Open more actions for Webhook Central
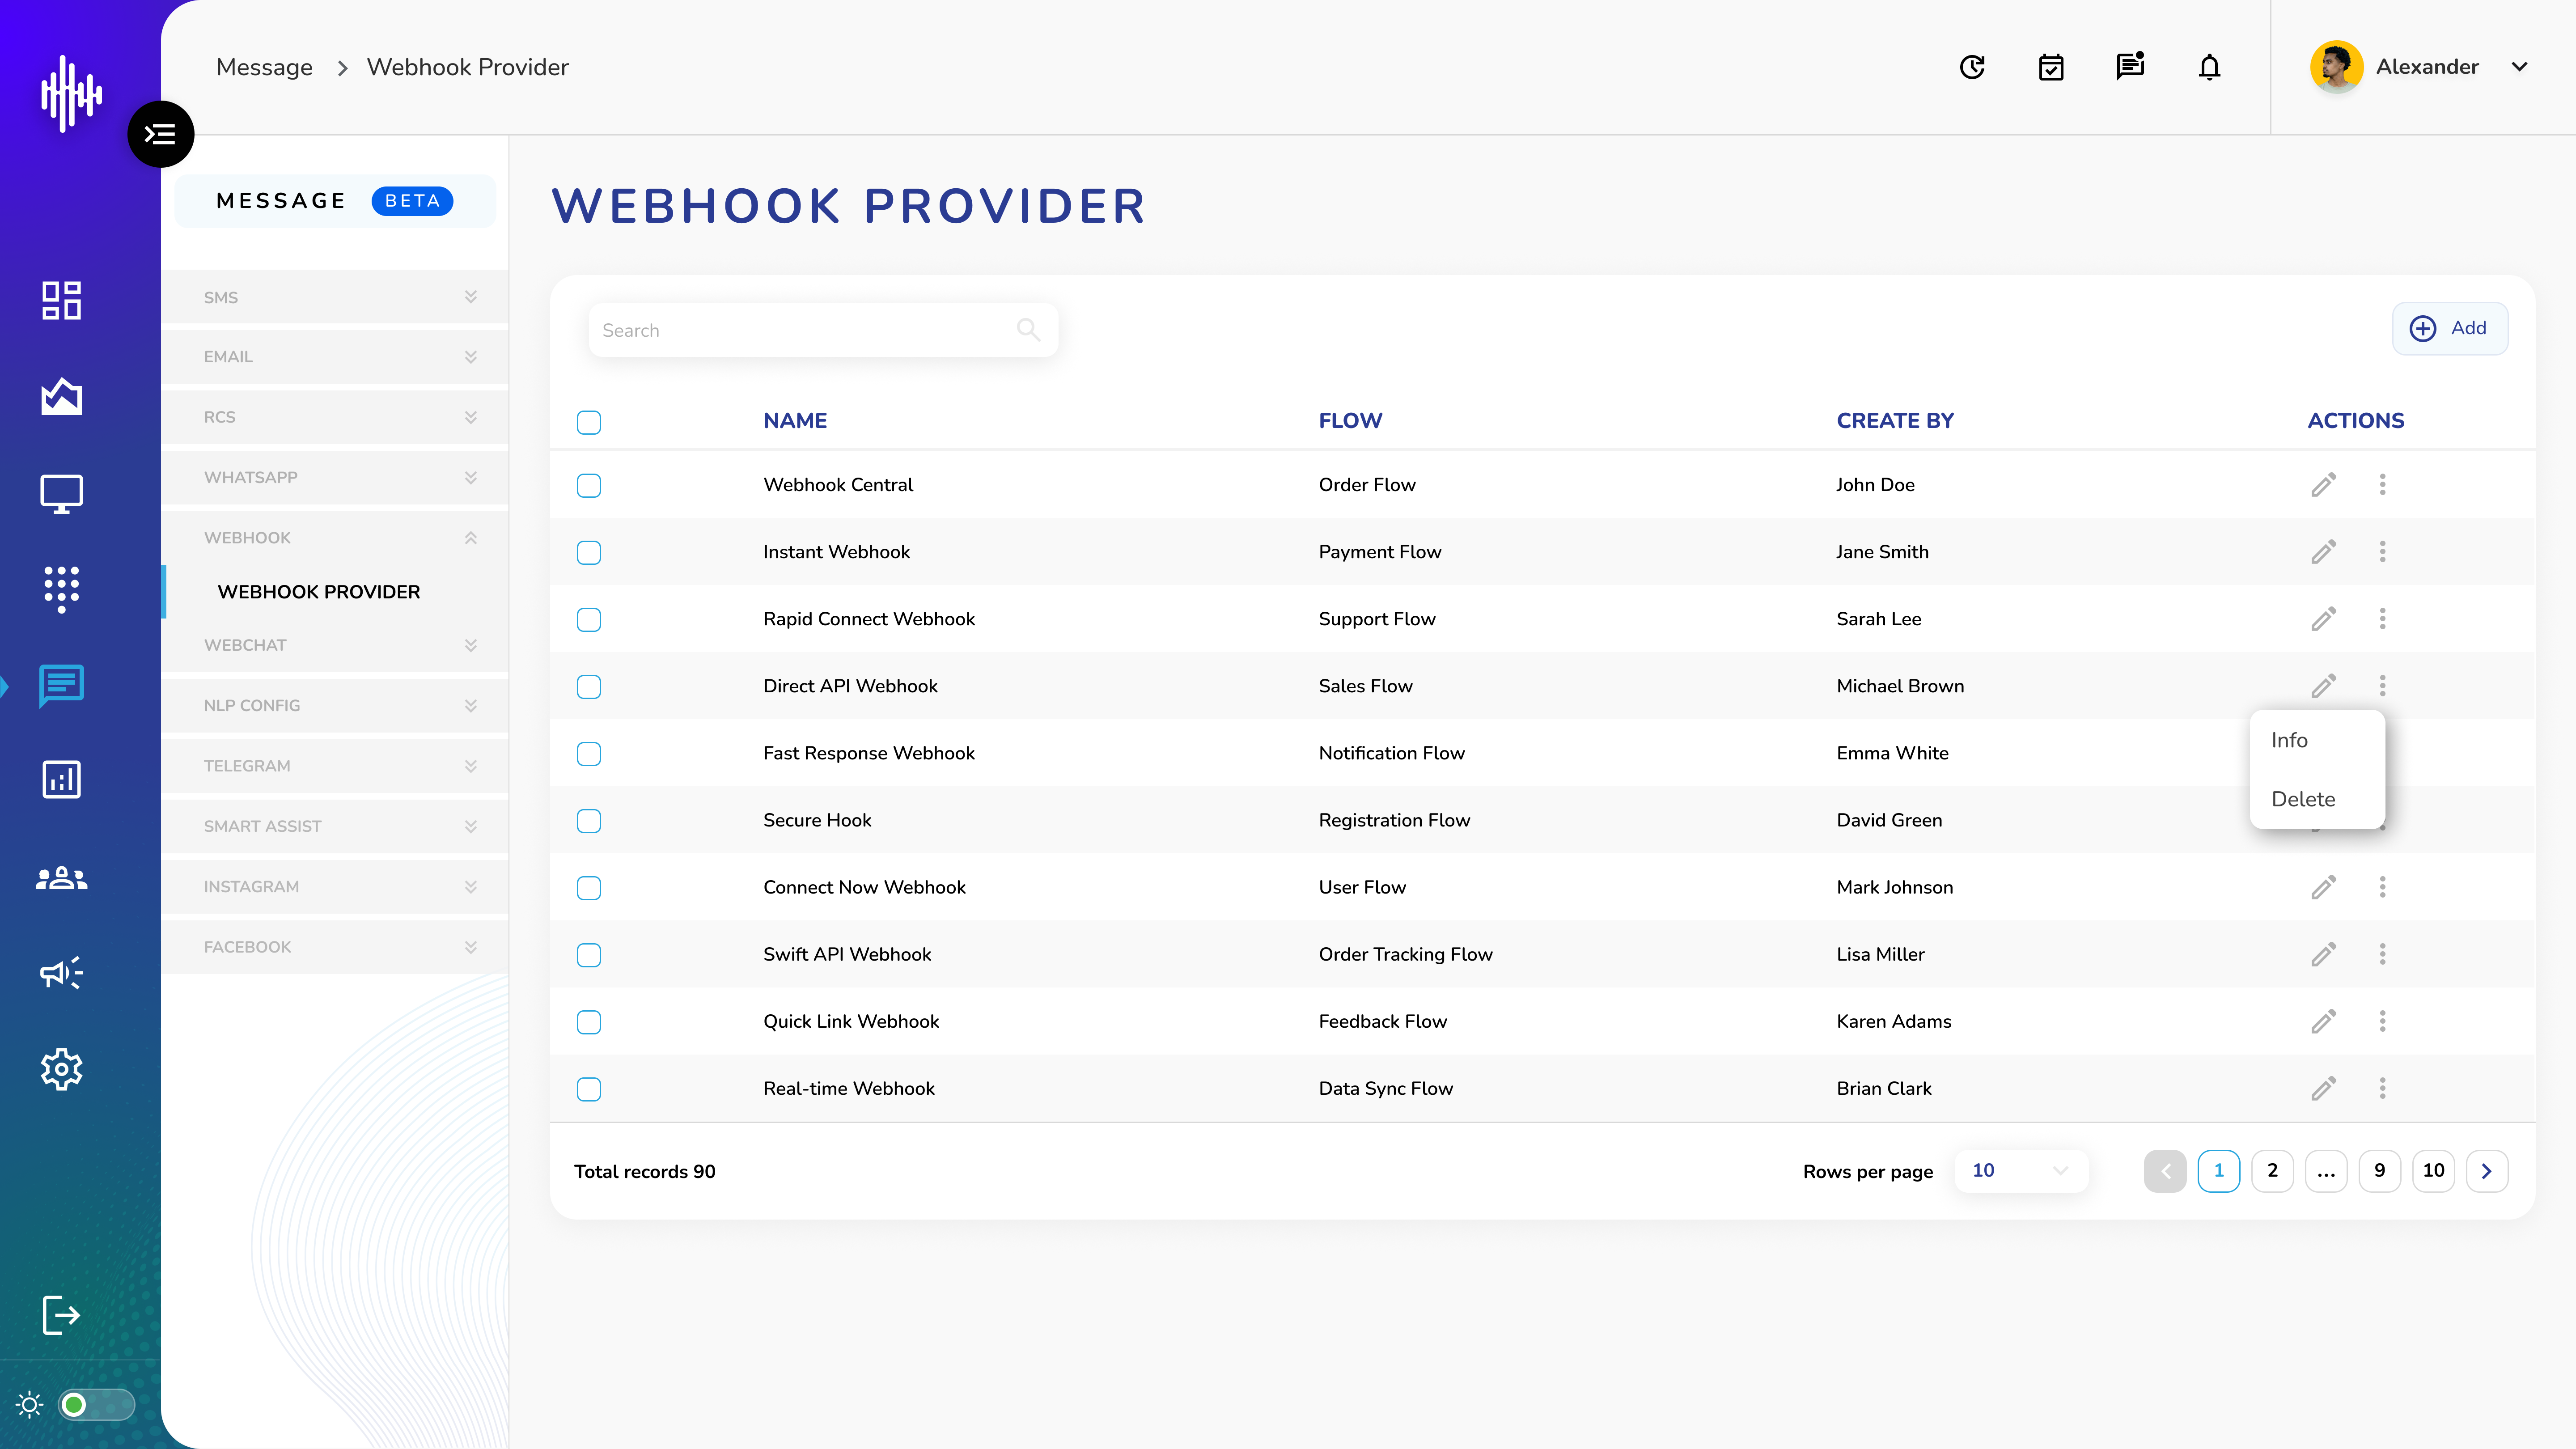2576x1449 pixels. (2382, 485)
